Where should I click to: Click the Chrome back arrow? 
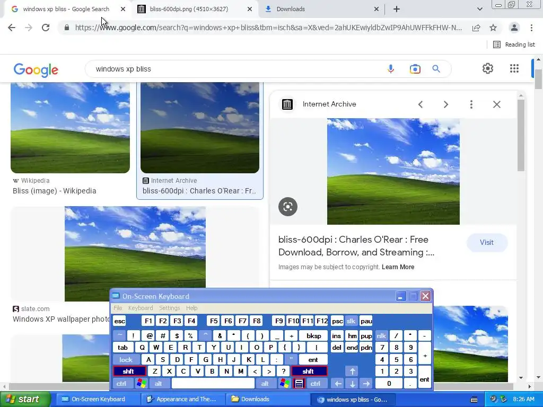click(x=12, y=28)
